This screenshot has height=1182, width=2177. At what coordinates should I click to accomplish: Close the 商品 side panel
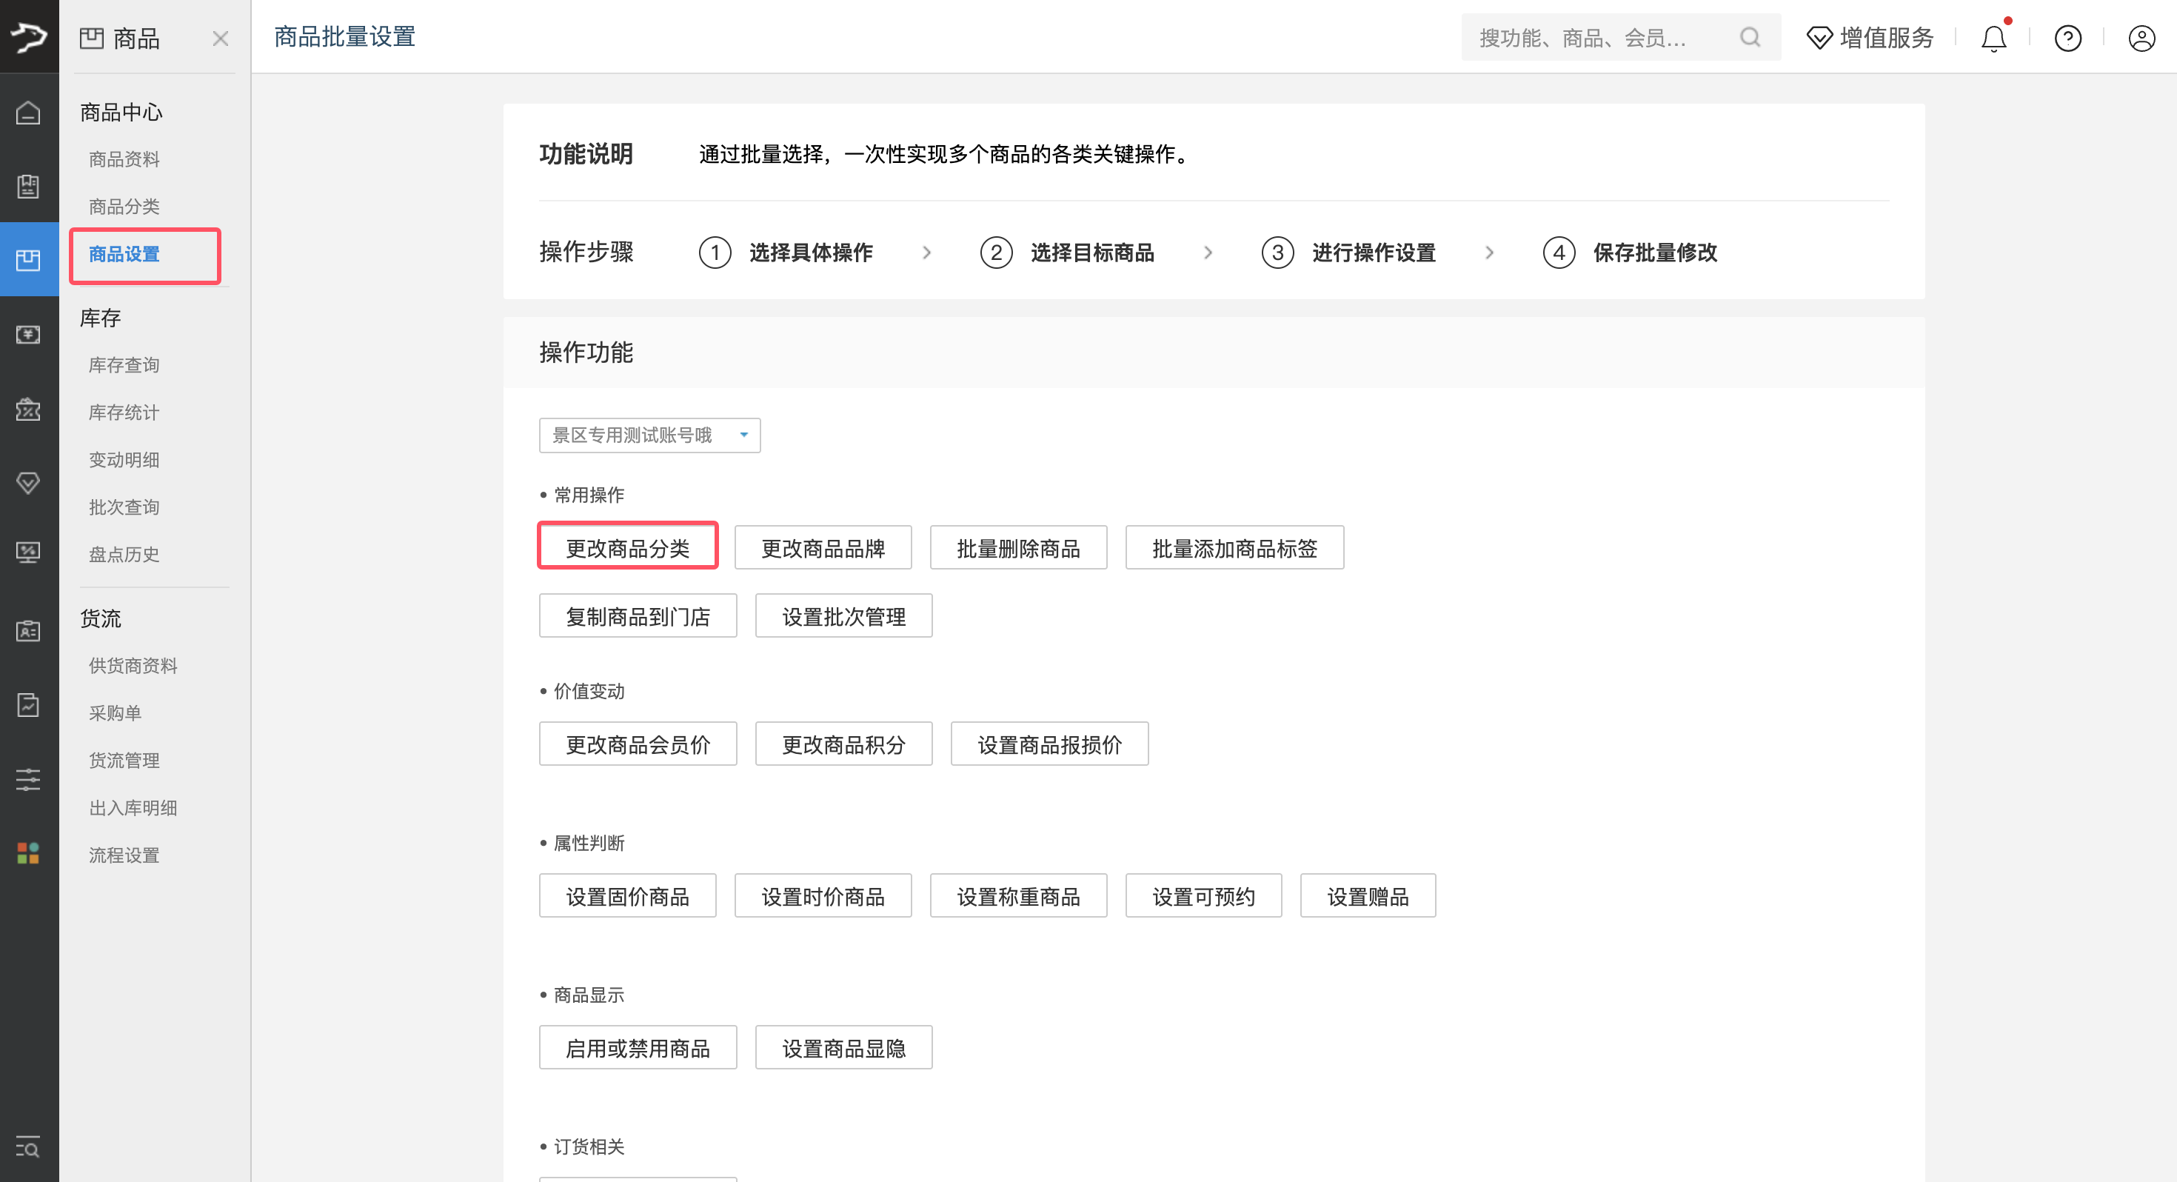221,38
